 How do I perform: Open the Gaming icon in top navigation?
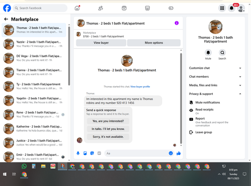pyautogui.click(x=171, y=8)
